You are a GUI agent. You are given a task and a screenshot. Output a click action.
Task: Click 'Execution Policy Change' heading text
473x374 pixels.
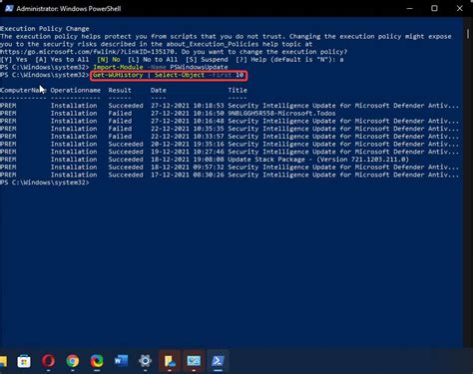point(45,29)
